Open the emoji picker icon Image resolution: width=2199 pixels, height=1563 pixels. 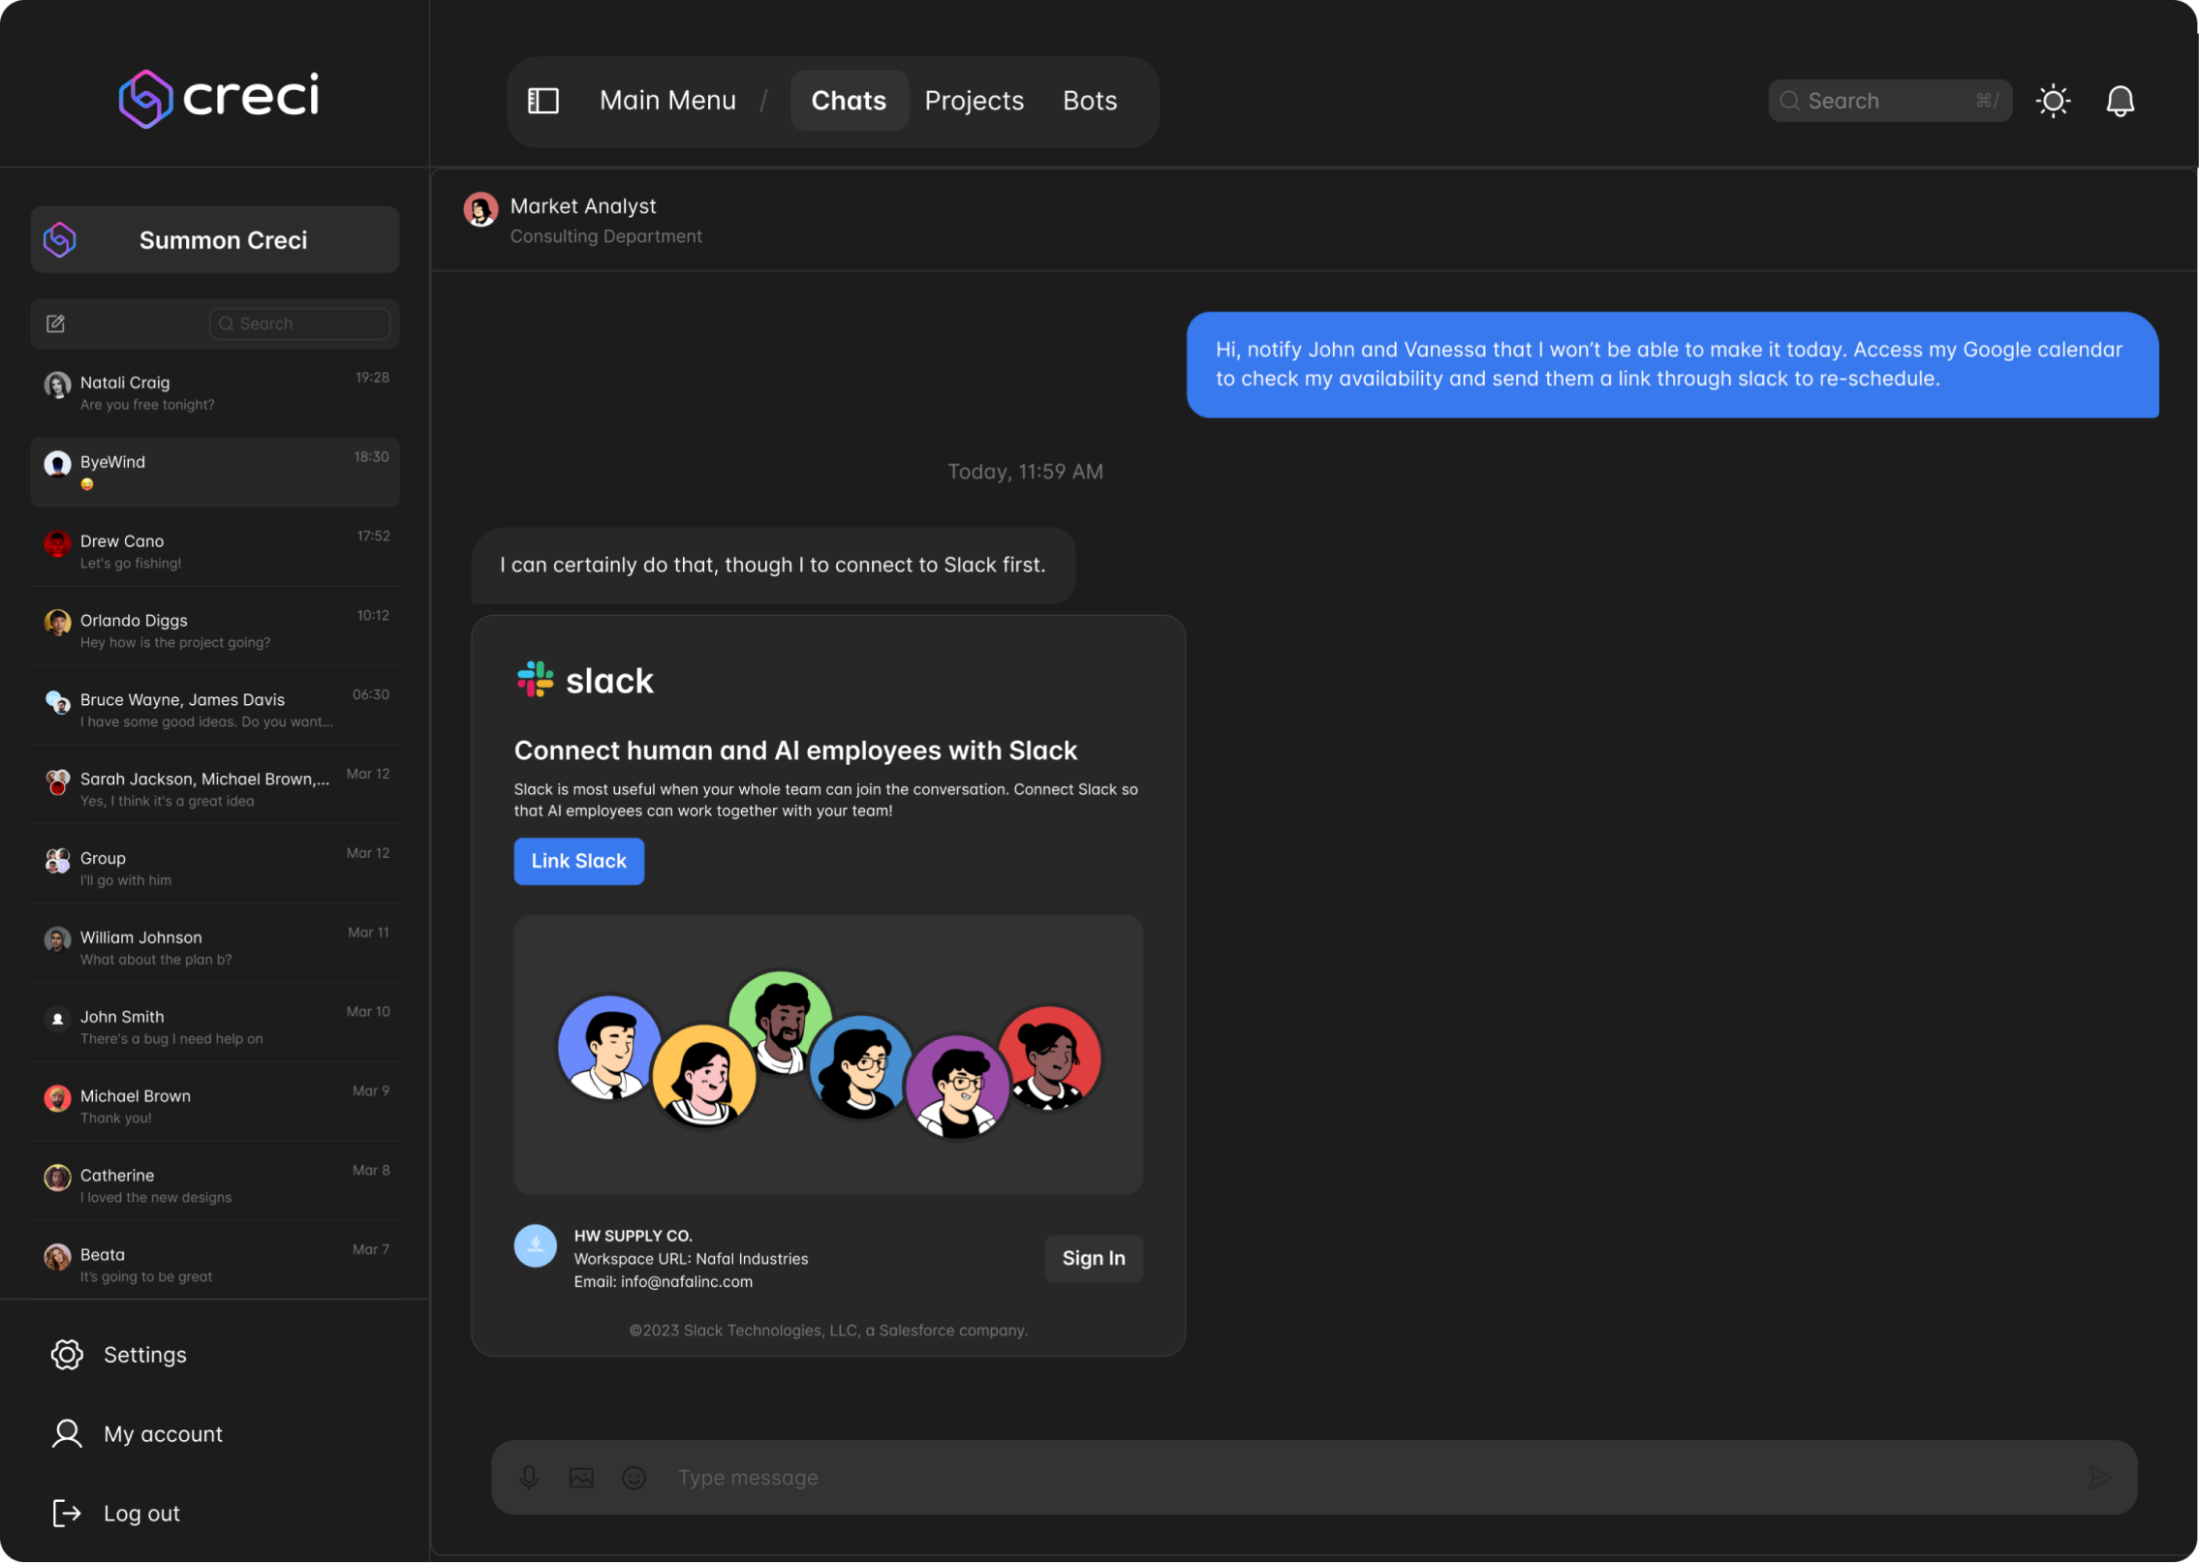point(634,1477)
